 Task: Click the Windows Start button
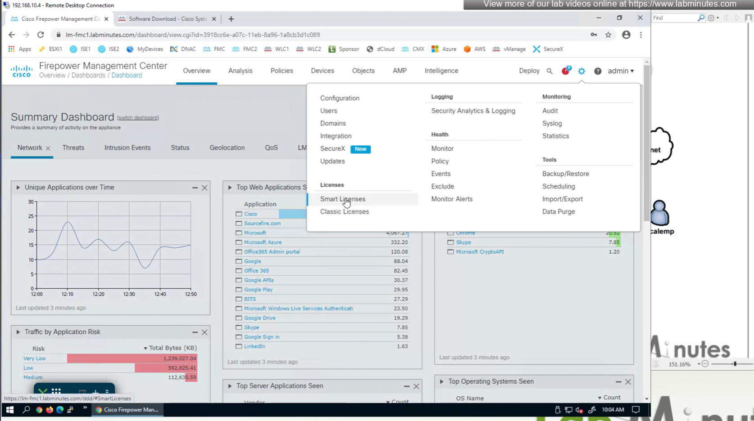click(x=9, y=410)
